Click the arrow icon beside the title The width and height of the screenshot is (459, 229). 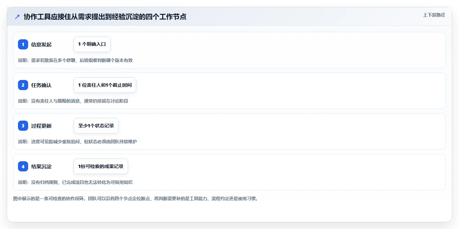pos(17,17)
